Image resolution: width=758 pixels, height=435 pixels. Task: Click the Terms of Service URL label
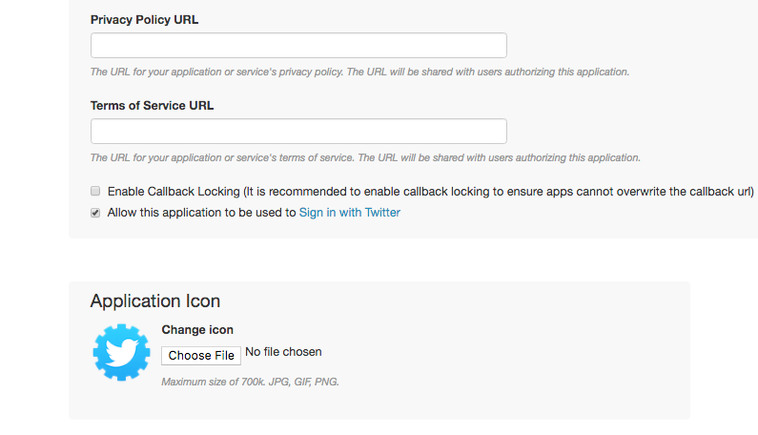click(152, 106)
